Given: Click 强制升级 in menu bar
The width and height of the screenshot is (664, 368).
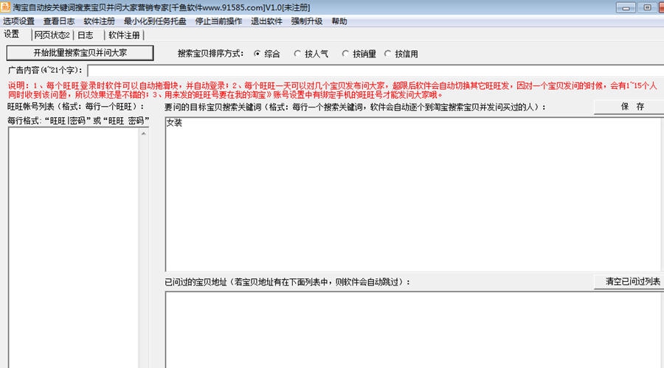Looking at the screenshot, I should (x=307, y=21).
